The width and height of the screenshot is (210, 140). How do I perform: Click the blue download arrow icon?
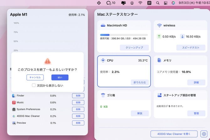pos(182,36)
